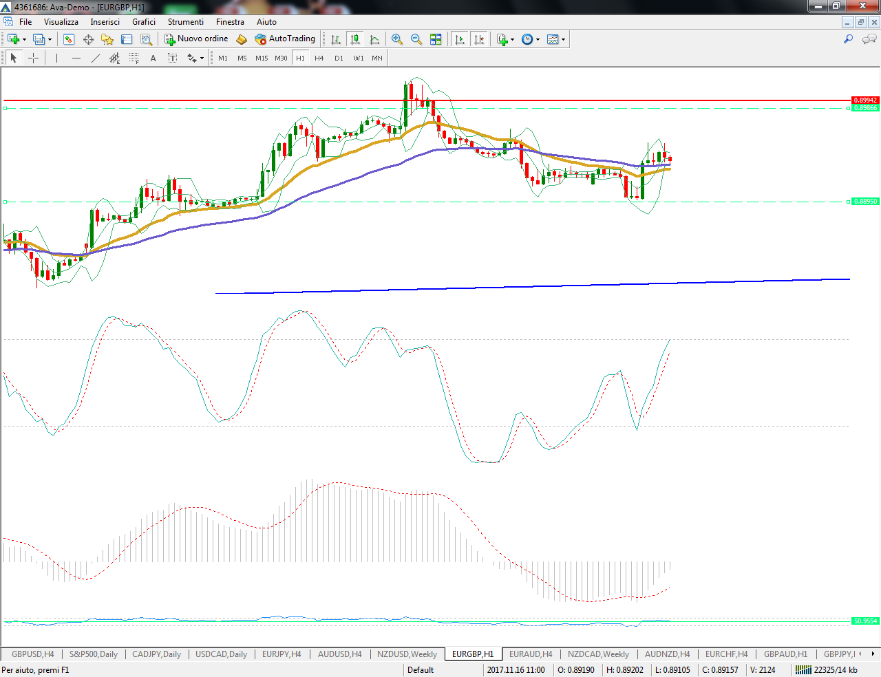This screenshot has width=881, height=677.
Task: Zoom in on chart
Action: pyautogui.click(x=397, y=39)
